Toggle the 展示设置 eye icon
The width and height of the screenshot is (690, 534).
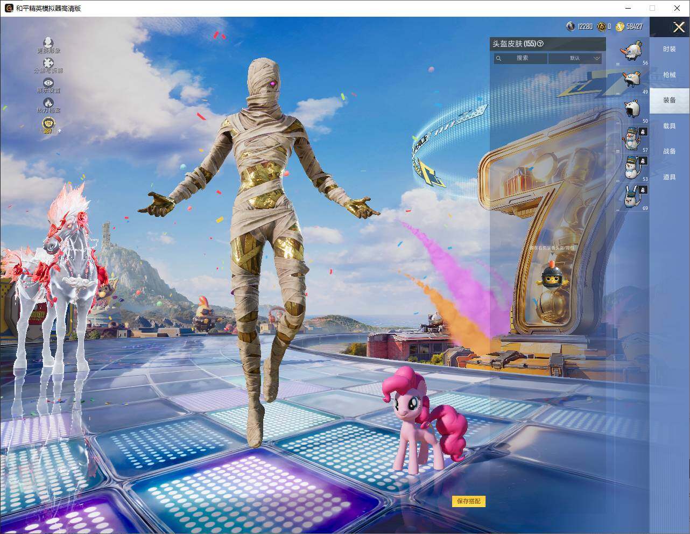(48, 82)
